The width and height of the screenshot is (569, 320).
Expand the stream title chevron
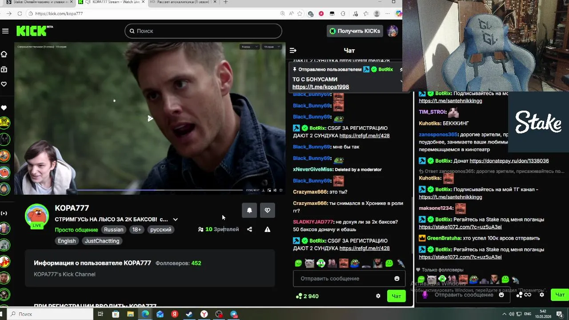point(175,220)
